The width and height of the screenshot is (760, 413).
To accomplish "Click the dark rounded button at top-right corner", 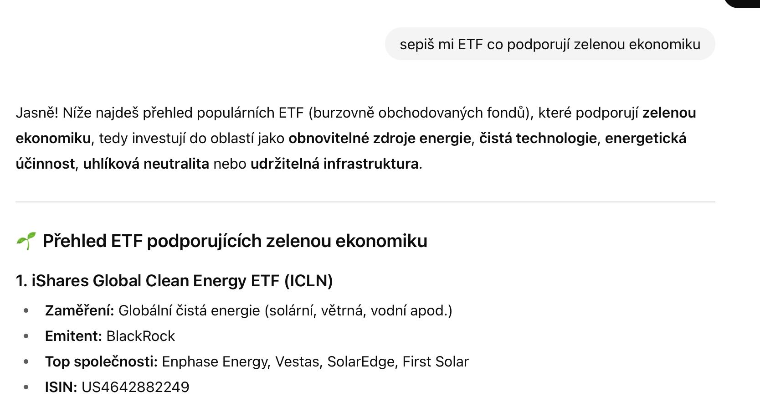I will (743, 3).
